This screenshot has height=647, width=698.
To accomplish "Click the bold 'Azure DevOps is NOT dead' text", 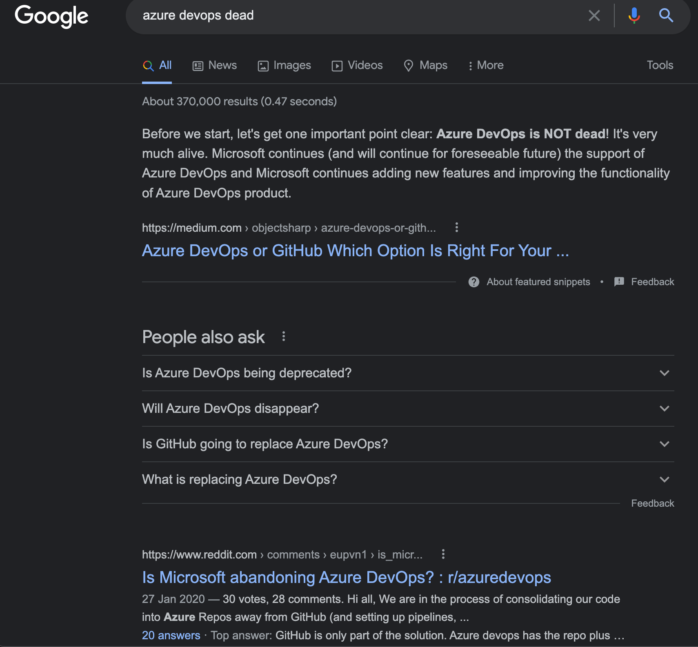I will click(x=521, y=134).
